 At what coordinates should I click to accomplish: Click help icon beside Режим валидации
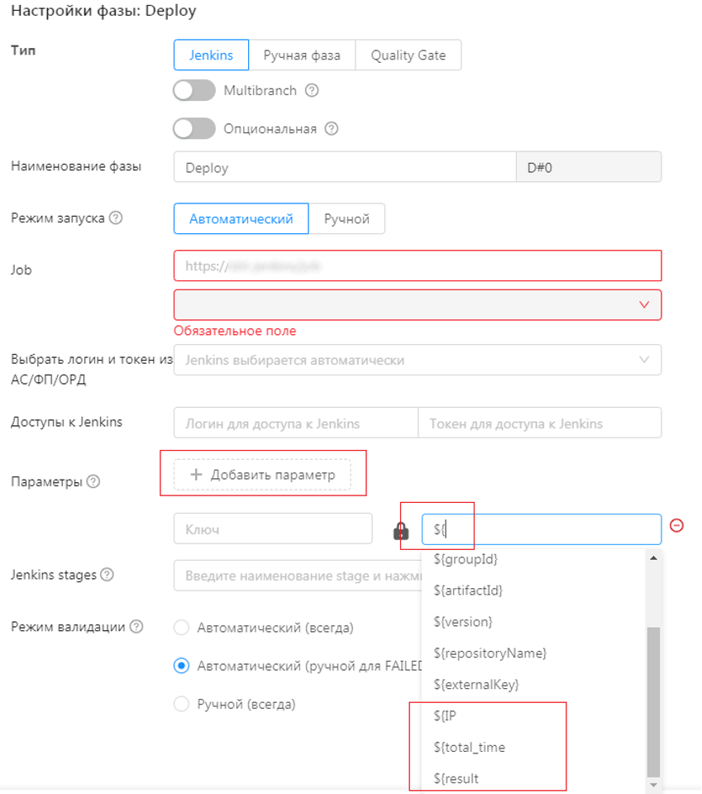[x=136, y=627]
